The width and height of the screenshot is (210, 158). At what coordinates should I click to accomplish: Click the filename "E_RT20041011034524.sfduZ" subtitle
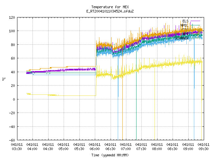(x=110, y=11)
